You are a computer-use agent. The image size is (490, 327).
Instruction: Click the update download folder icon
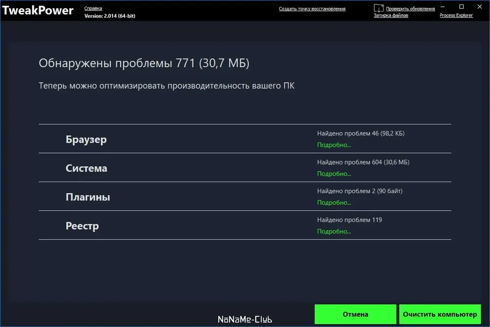click(x=378, y=8)
